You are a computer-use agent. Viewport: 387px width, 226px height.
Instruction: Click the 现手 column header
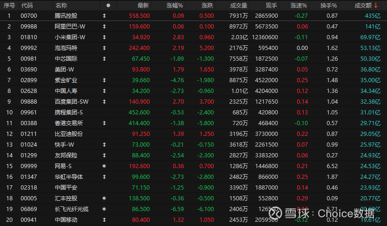271,6
